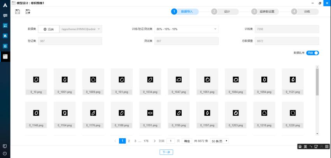This screenshot has height=158, width=331.
Task: Open the chat message sidebar icon
Action: click(x=5, y=15)
